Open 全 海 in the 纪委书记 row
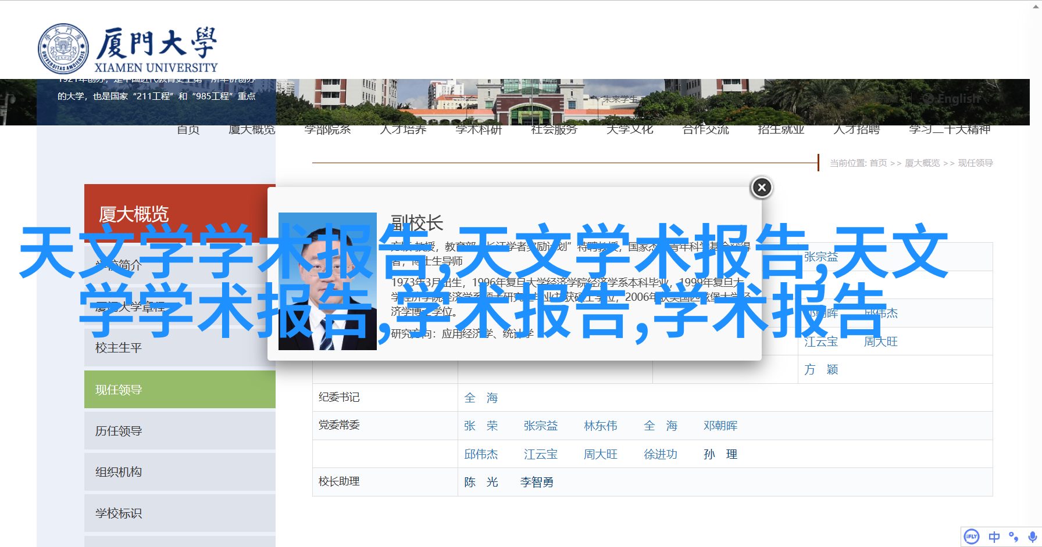Image resolution: width=1042 pixels, height=547 pixels. tap(481, 398)
